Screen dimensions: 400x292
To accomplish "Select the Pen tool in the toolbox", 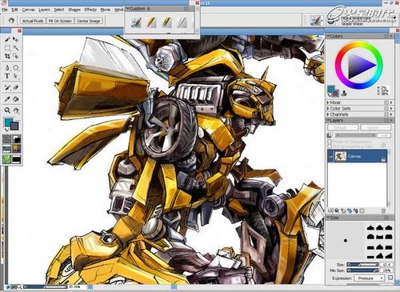I will coord(7,68).
